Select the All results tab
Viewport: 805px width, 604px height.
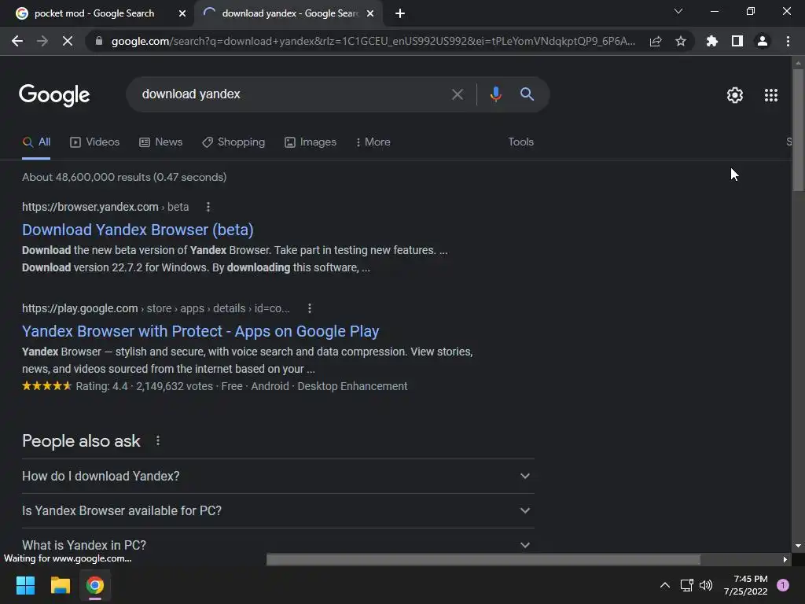click(36, 142)
